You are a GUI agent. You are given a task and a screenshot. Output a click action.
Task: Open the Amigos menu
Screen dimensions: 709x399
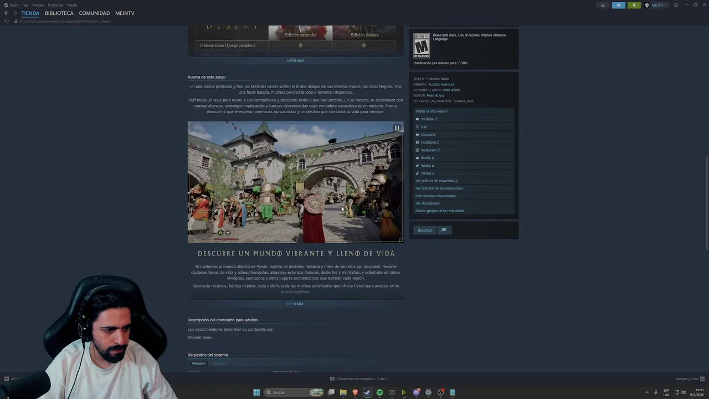tap(38, 5)
